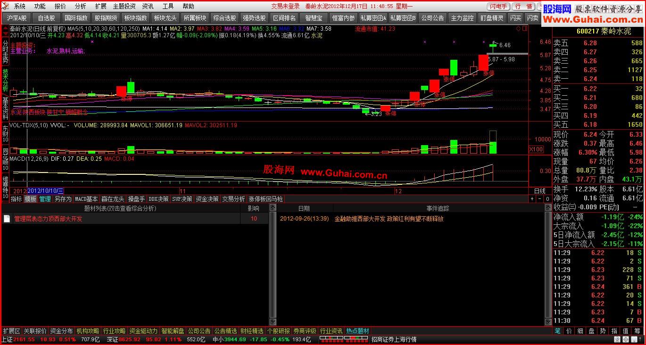Switch to 管理 tab below chart

[45, 199]
